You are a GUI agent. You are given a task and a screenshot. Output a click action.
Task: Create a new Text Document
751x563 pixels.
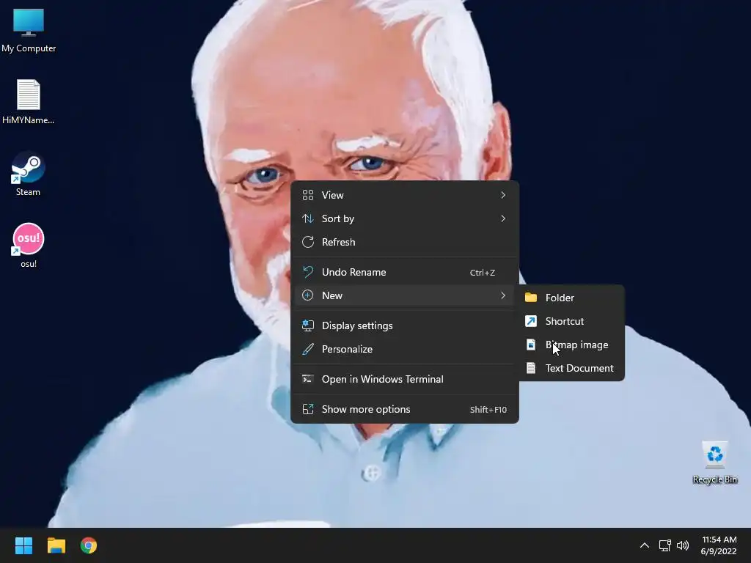572,368
